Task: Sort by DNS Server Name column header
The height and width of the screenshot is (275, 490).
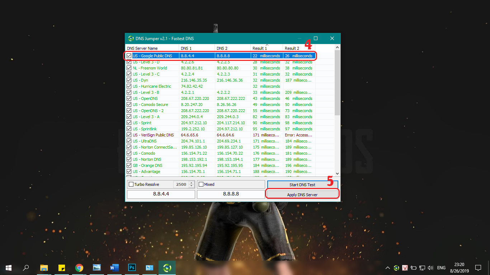Action: [152, 48]
